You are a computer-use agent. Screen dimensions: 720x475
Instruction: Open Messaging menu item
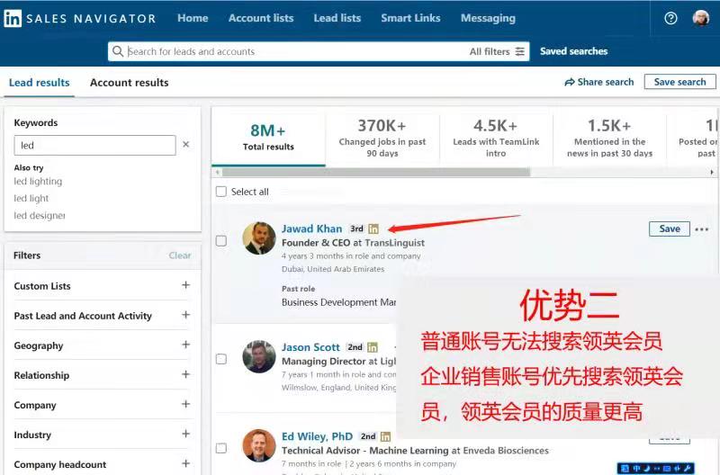488,18
